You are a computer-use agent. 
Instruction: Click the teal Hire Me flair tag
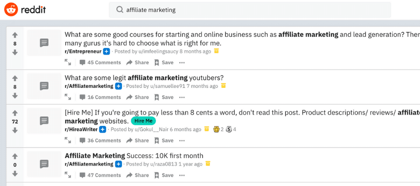143,121
